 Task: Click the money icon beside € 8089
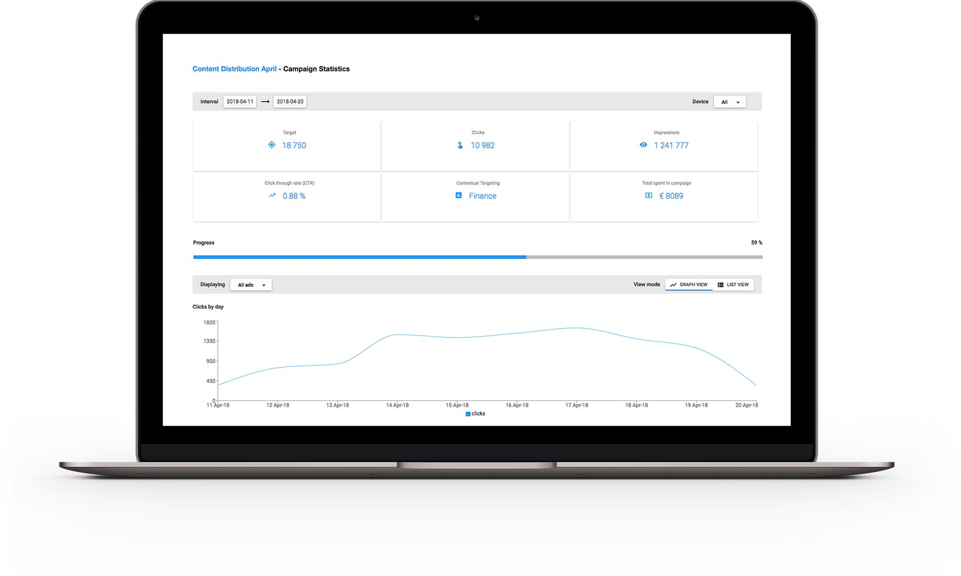649,196
